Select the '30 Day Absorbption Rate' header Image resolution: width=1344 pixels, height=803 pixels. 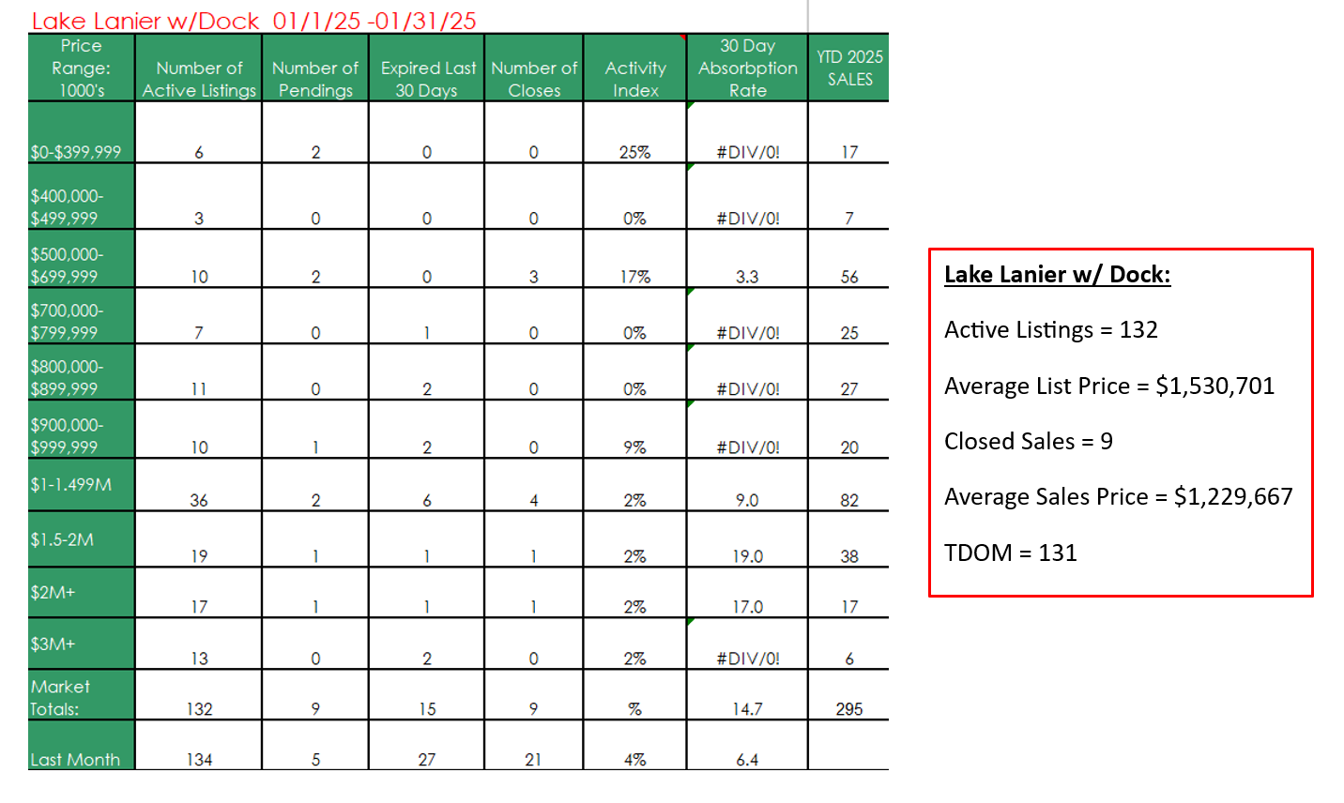point(748,68)
